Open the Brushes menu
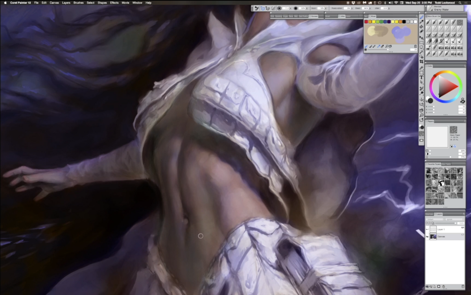 [78, 3]
